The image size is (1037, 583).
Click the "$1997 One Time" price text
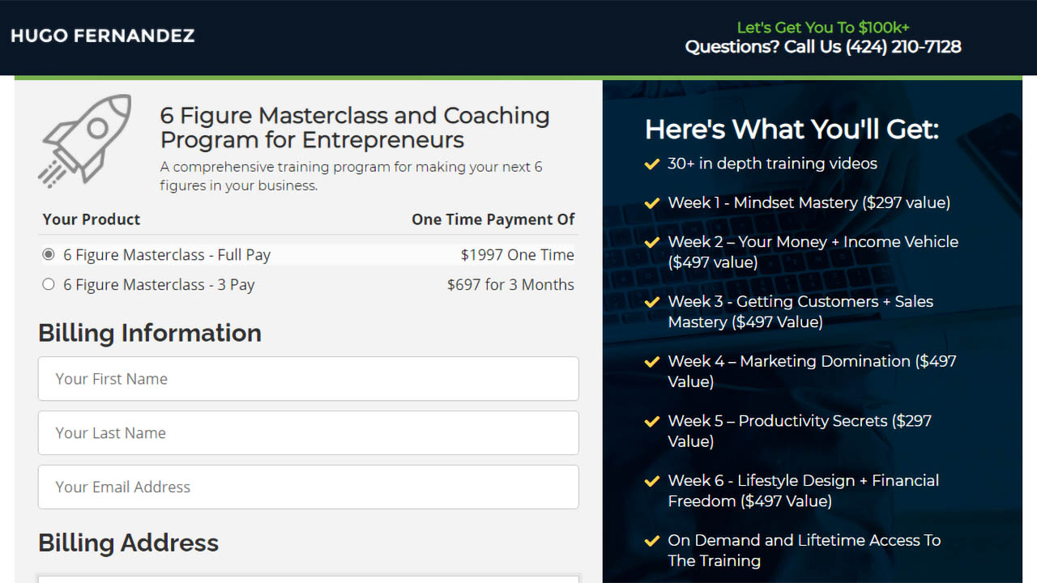pos(517,253)
